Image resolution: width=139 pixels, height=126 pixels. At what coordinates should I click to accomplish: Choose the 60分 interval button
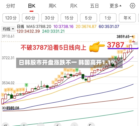point(30,18)
